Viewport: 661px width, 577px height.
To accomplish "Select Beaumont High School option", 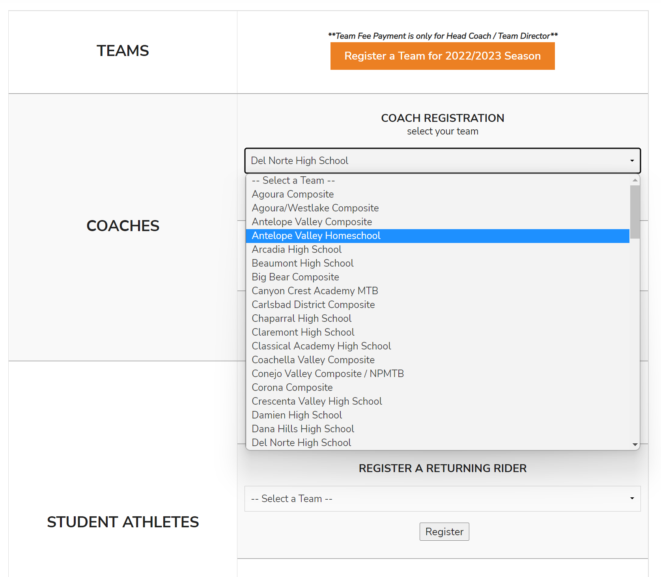I will click(x=302, y=263).
